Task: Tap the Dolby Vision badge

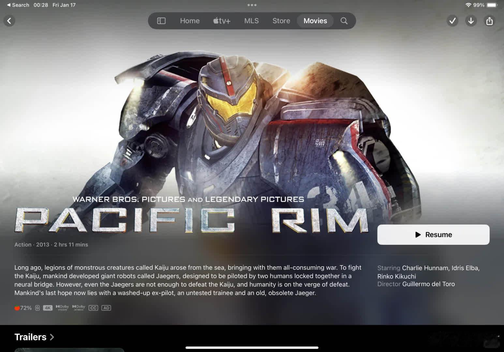Action: pyautogui.click(x=62, y=308)
